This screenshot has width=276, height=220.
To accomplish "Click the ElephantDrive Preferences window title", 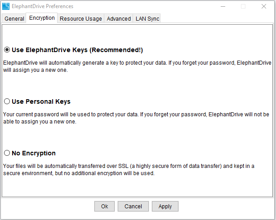I will (42, 6).
